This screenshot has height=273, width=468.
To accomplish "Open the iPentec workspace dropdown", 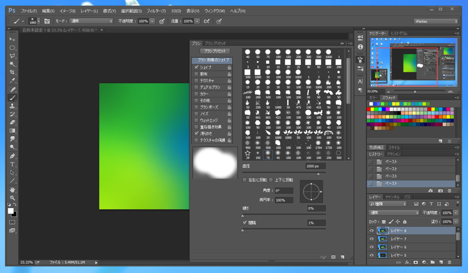I will pos(435,21).
